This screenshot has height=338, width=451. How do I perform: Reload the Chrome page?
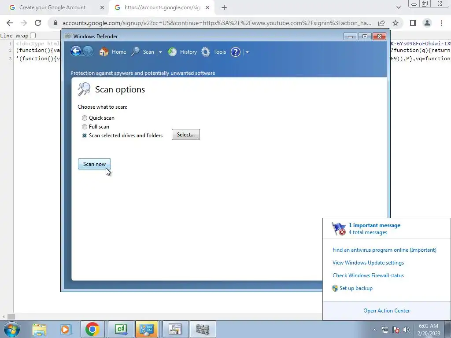tap(38, 23)
